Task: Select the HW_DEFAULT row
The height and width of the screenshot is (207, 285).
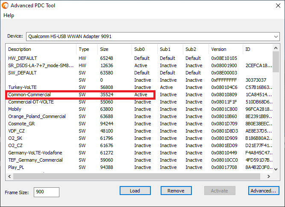Action: pyautogui.click(x=139, y=58)
